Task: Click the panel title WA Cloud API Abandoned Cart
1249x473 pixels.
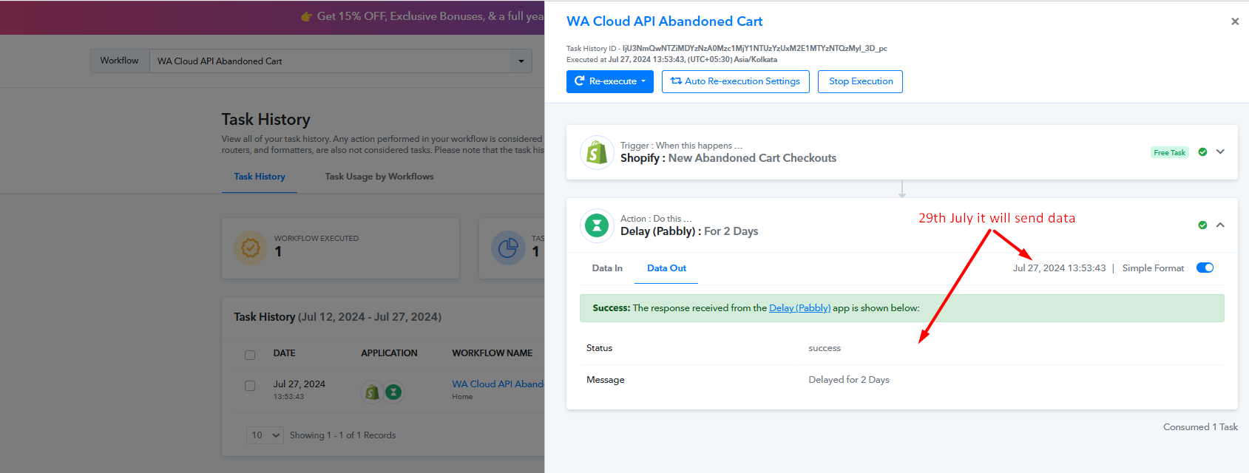Action: [x=665, y=21]
